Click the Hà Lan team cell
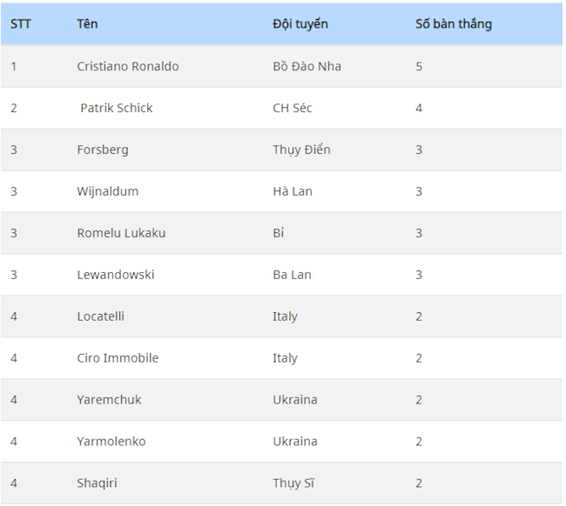 point(293,191)
